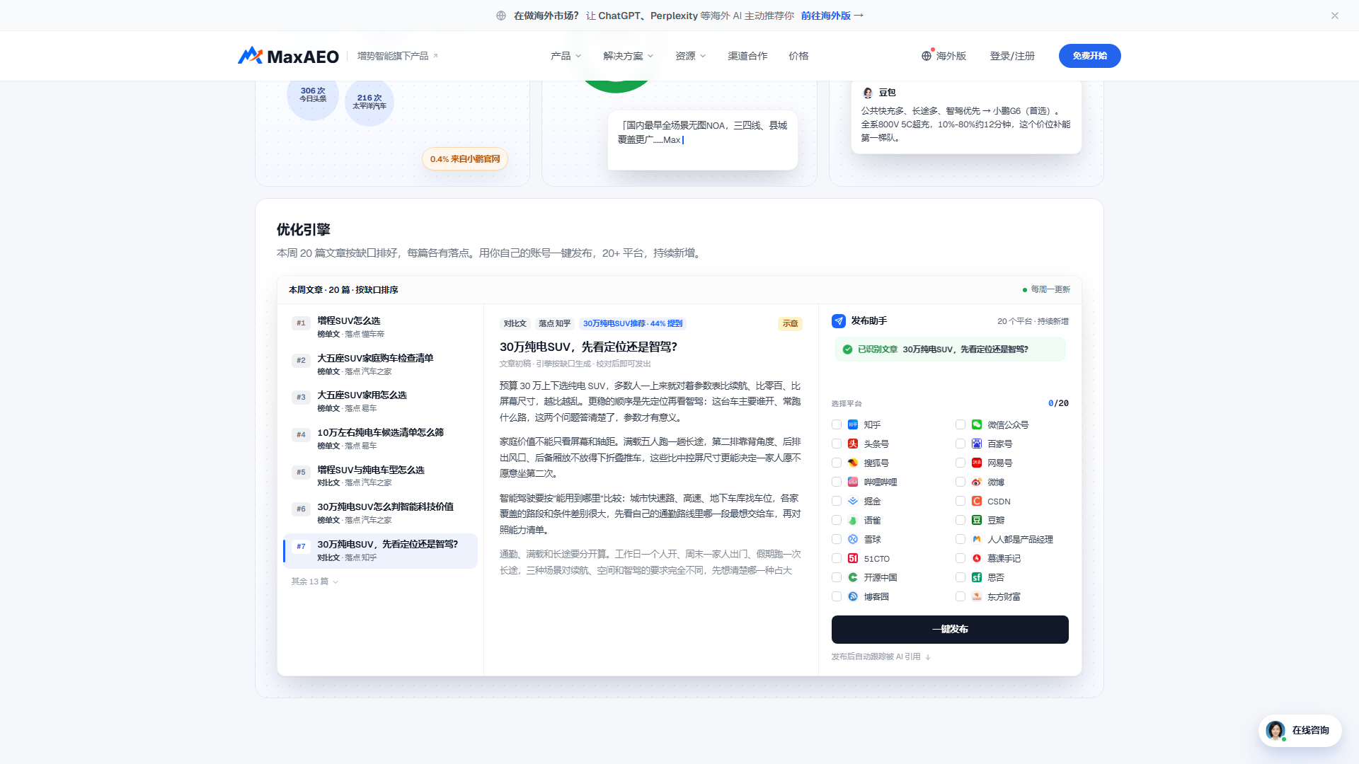Click the MaxAEO logo
The image size is (1359, 764).
[x=288, y=56]
